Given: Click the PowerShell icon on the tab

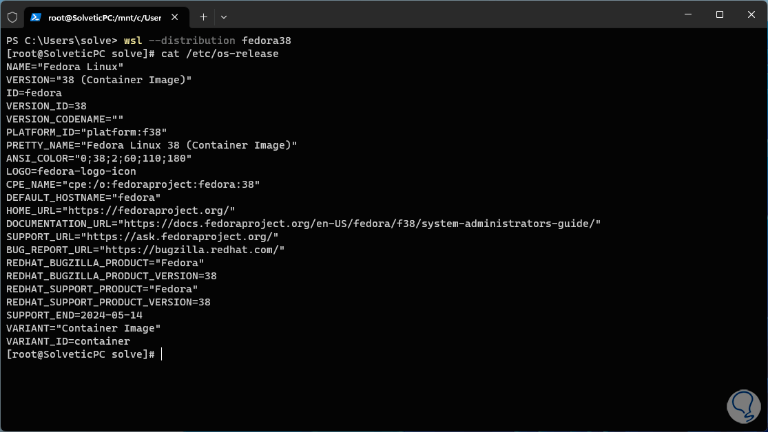Looking at the screenshot, I should 36,17.
